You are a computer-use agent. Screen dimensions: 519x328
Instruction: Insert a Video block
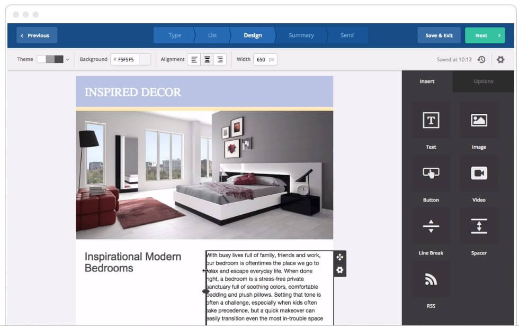pos(478,174)
